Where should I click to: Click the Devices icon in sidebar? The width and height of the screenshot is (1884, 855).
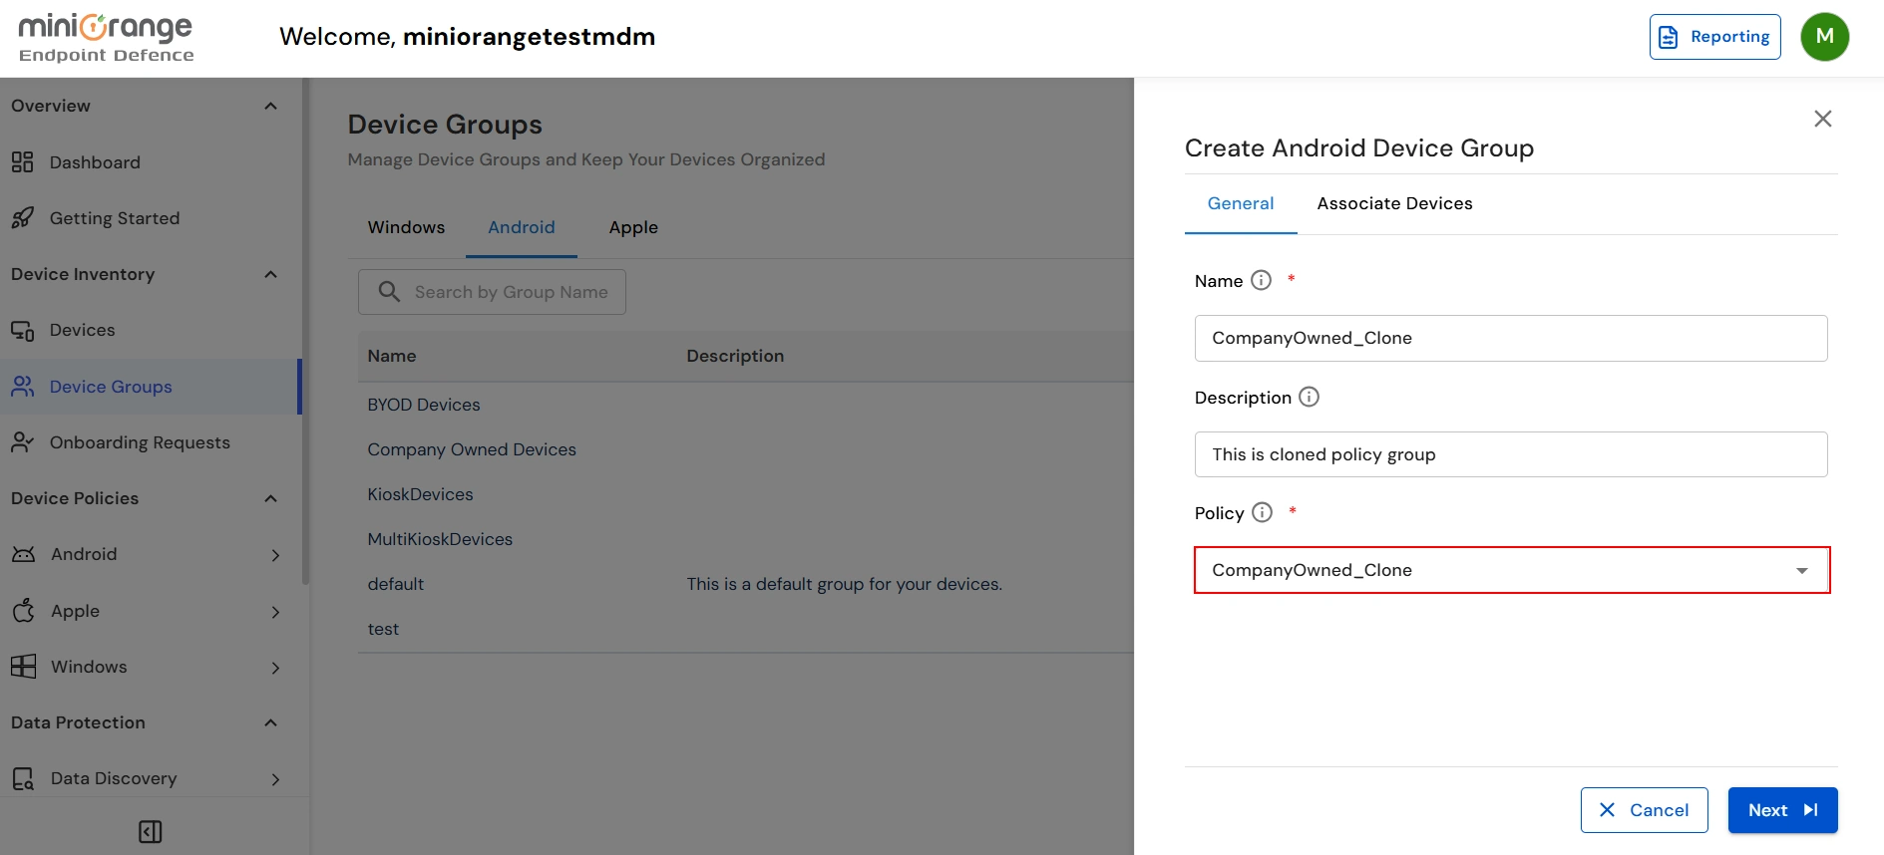22,330
